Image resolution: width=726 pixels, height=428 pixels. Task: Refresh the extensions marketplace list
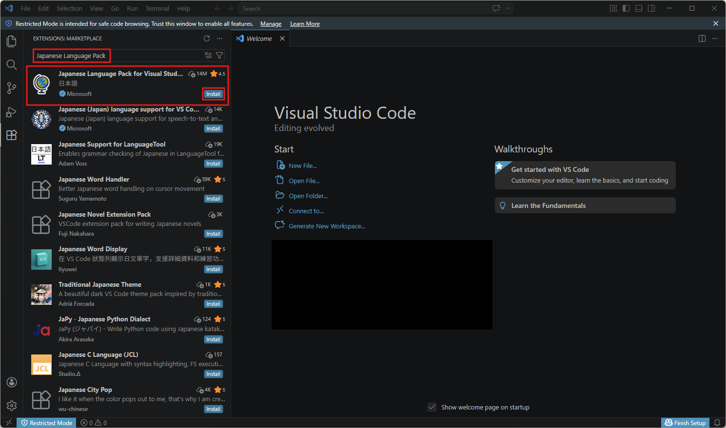coord(207,38)
